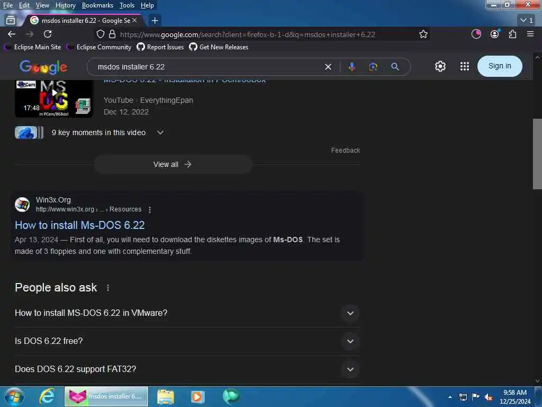Close the msdos installer 6.22 tab

click(135, 21)
